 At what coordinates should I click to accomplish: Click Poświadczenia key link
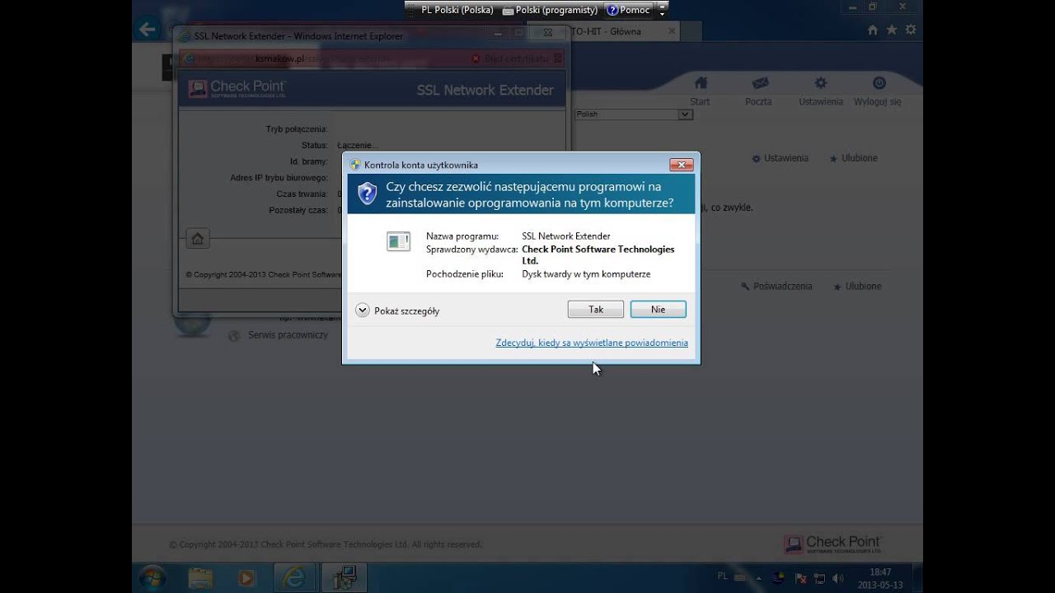click(x=776, y=287)
